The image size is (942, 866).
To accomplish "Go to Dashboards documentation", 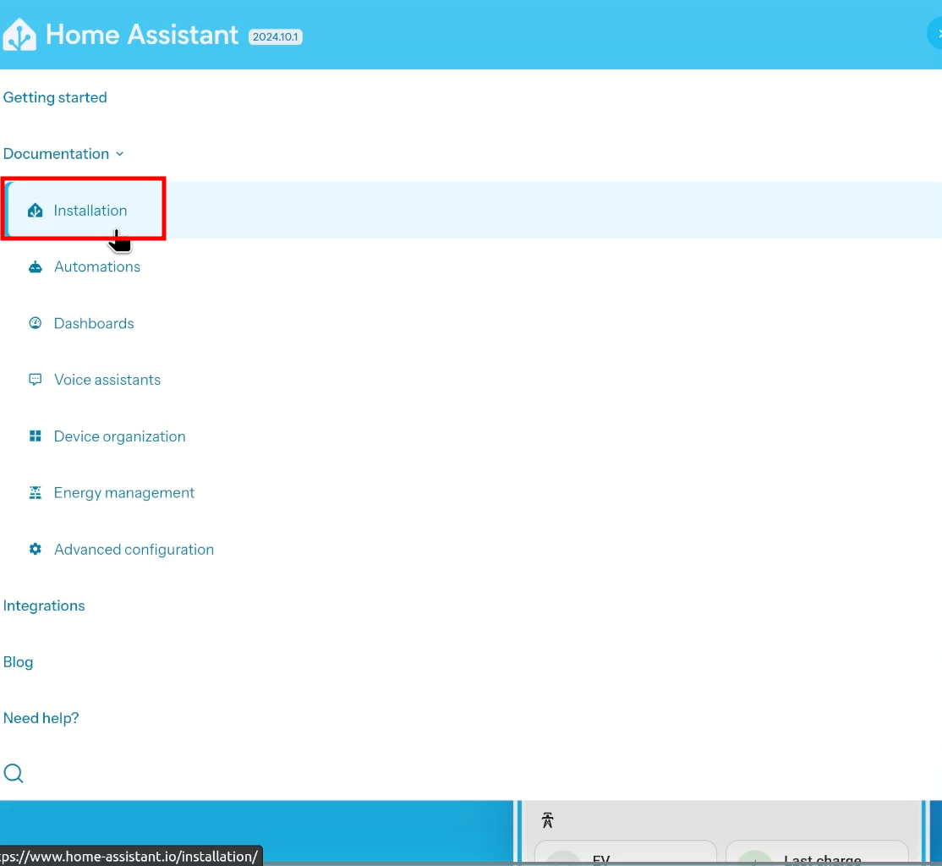I will point(94,323).
